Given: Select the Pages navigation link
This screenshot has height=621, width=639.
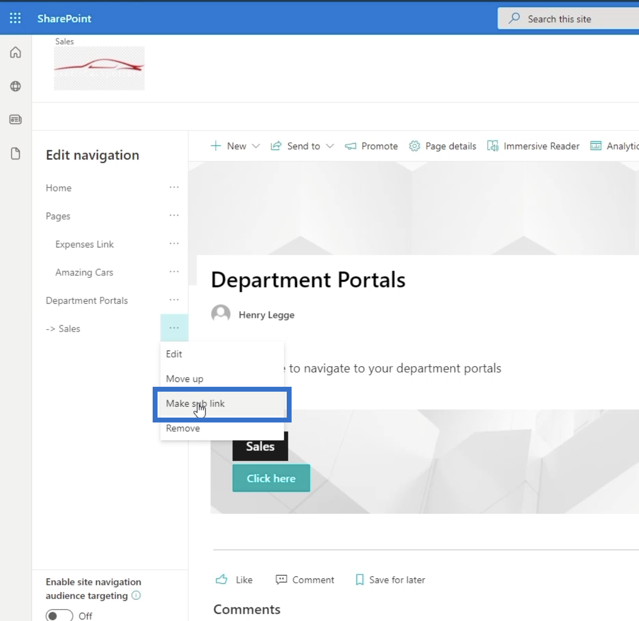Looking at the screenshot, I should click(x=58, y=216).
